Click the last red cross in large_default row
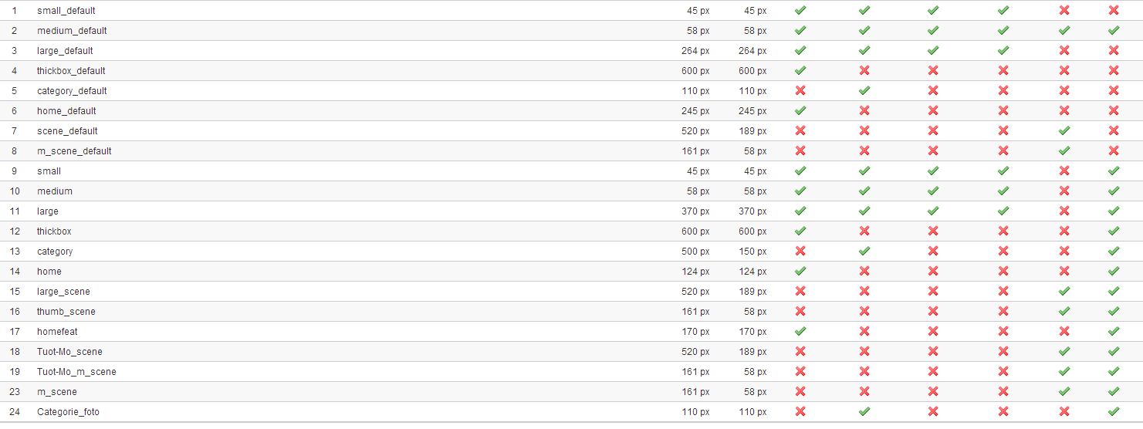Viewport: 1143px width, 429px height. (1114, 50)
